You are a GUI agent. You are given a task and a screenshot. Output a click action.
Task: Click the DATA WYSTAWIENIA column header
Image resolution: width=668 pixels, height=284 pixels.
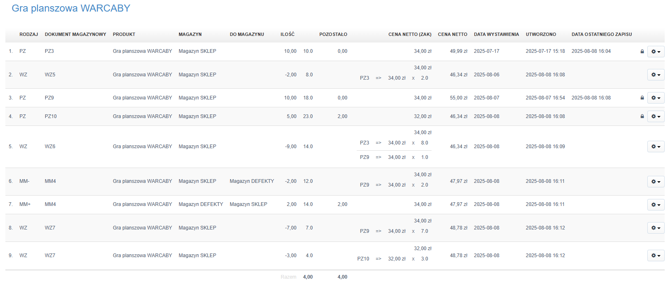point(496,34)
